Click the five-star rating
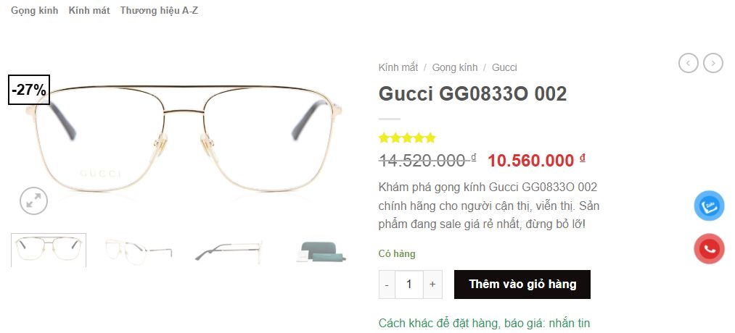Screen dimensions: 735x333 pyautogui.click(x=407, y=138)
